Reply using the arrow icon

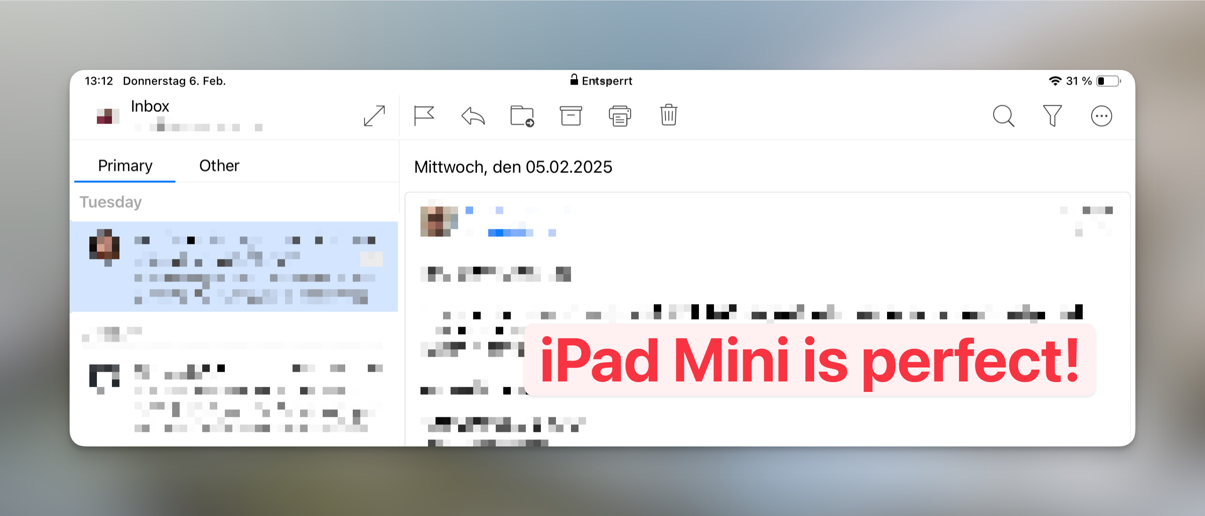click(x=473, y=116)
